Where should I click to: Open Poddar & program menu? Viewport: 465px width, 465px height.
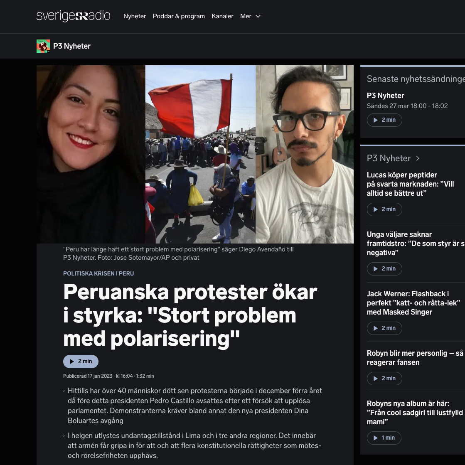[x=179, y=16]
